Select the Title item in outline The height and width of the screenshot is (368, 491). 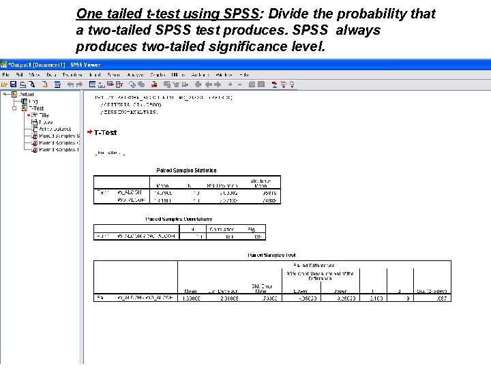click(44, 115)
